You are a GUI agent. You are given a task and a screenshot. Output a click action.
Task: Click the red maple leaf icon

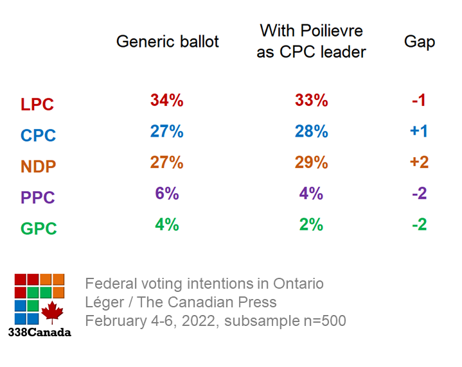(52, 313)
